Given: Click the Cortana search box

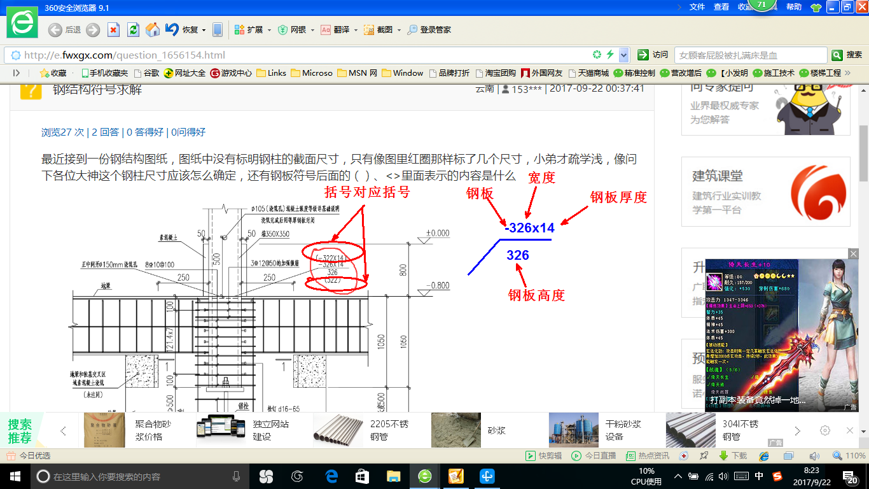Looking at the screenshot, I should [x=139, y=476].
